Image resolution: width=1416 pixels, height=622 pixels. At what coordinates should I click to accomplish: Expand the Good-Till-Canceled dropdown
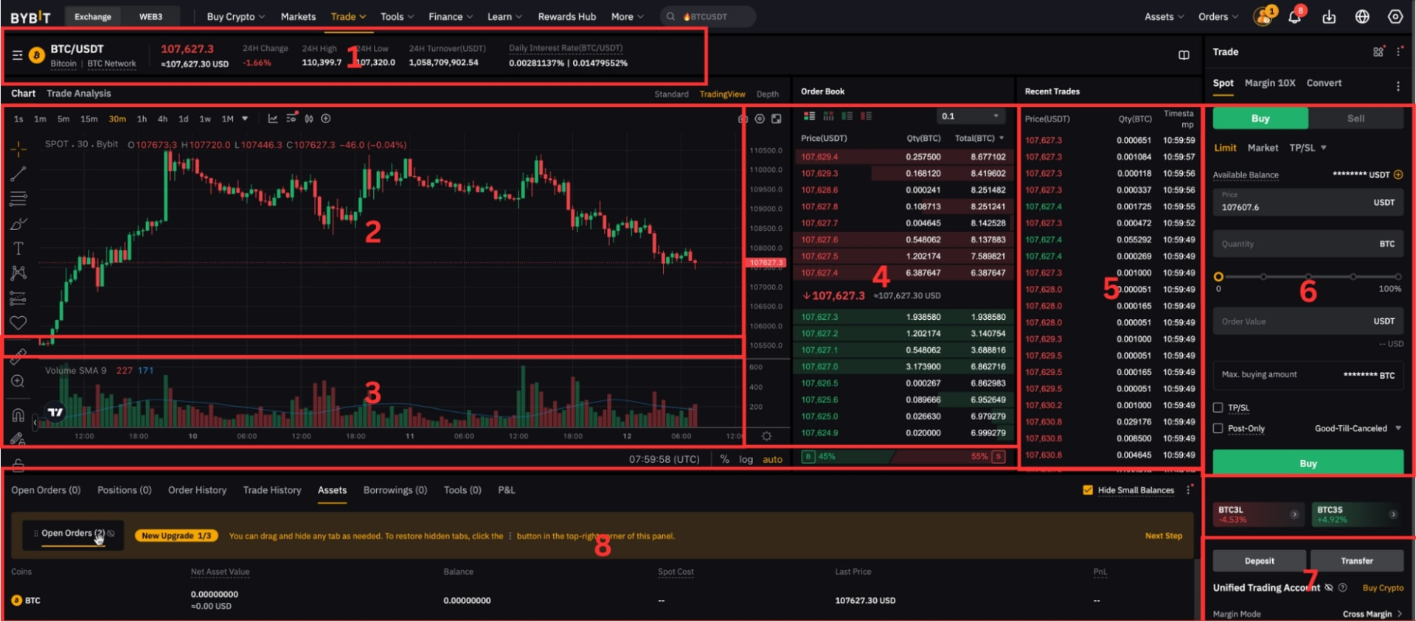pos(1358,428)
